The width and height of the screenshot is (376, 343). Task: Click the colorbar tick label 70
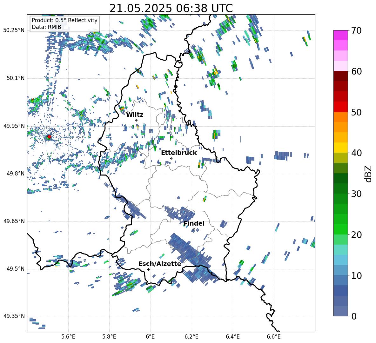pos(357,30)
